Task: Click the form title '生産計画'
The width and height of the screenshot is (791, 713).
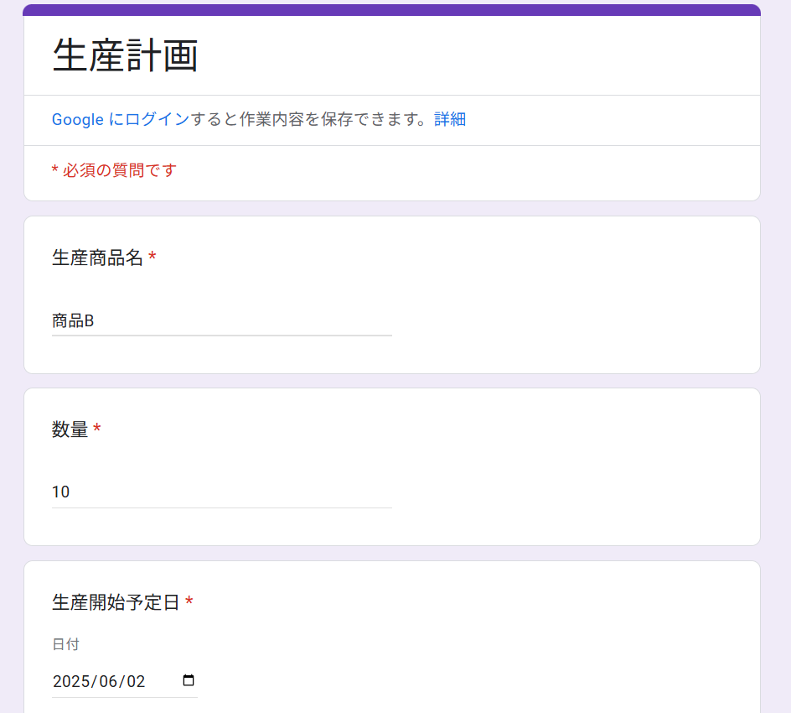Action: point(125,55)
